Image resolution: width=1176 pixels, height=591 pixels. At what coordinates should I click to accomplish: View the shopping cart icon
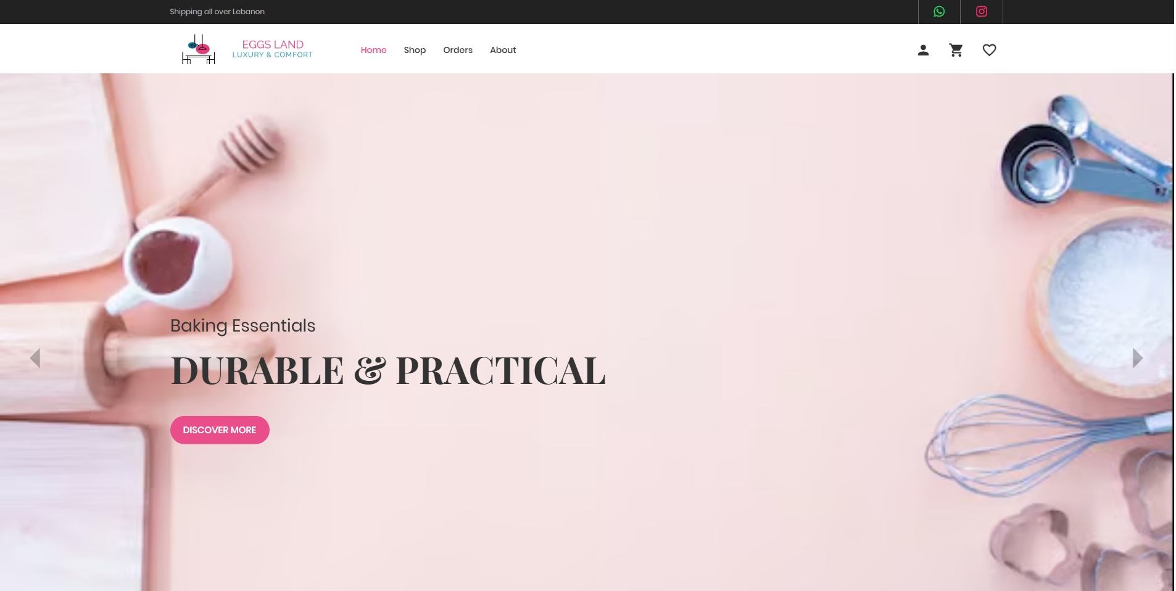pos(956,51)
